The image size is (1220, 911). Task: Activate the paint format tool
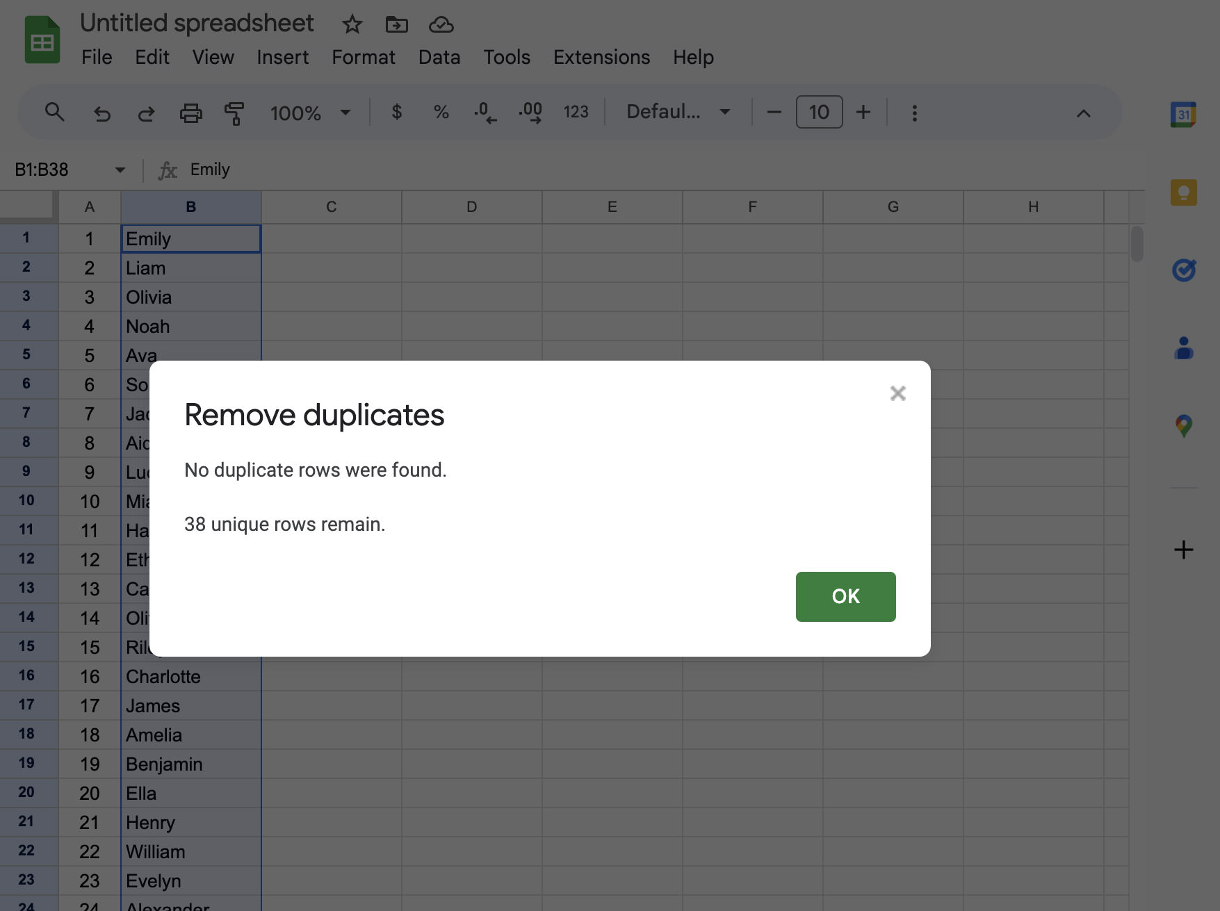[x=234, y=113]
